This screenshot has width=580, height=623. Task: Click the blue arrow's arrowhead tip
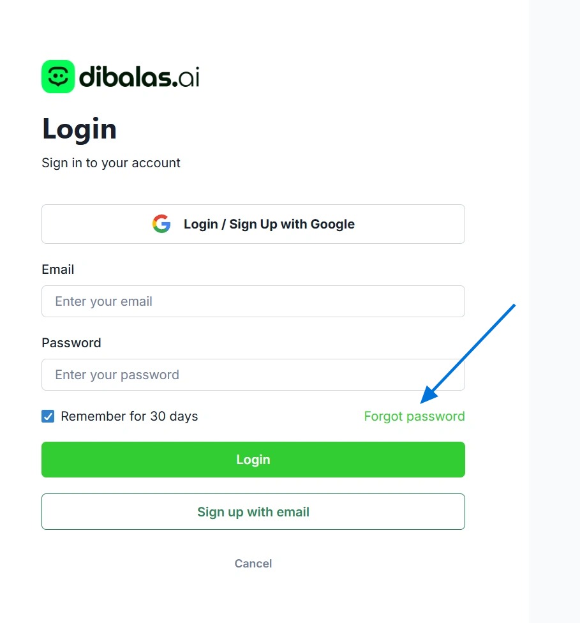point(422,402)
